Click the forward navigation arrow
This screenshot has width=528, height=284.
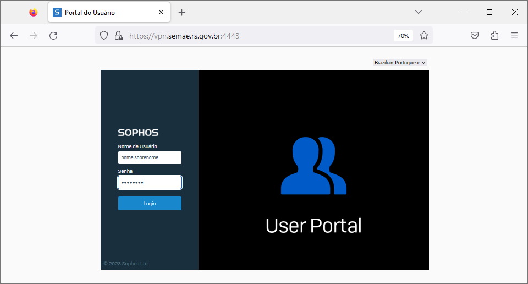pos(34,36)
